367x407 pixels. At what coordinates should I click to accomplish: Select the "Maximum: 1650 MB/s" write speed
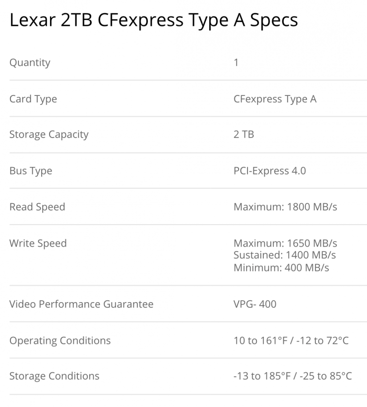tap(285, 244)
